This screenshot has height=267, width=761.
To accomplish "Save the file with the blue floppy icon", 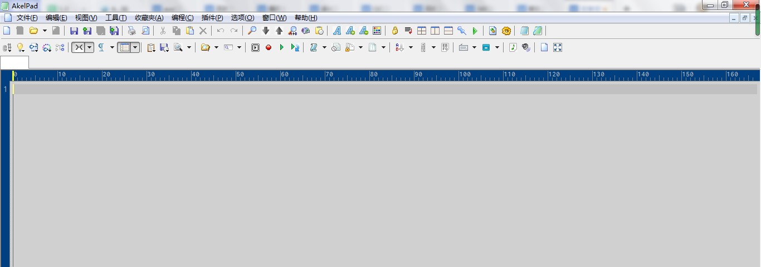I will tap(74, 31).
